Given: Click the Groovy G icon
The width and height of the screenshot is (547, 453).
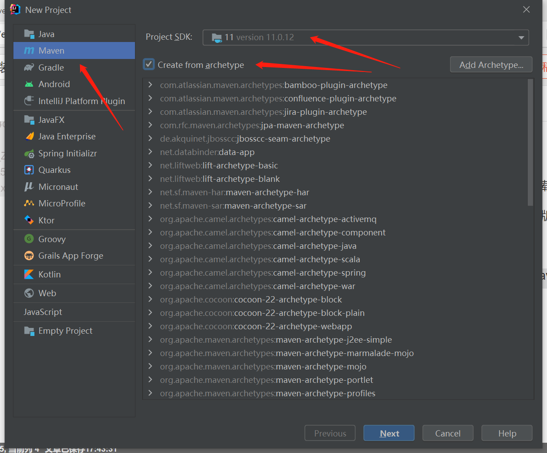Looking at the screenshot, I should pos(29,239).
